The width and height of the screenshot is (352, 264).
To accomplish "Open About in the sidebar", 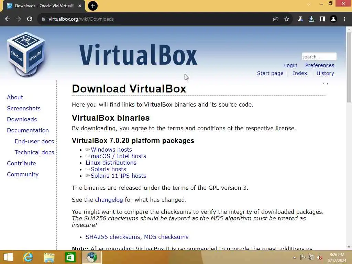I will click(15, 97).
